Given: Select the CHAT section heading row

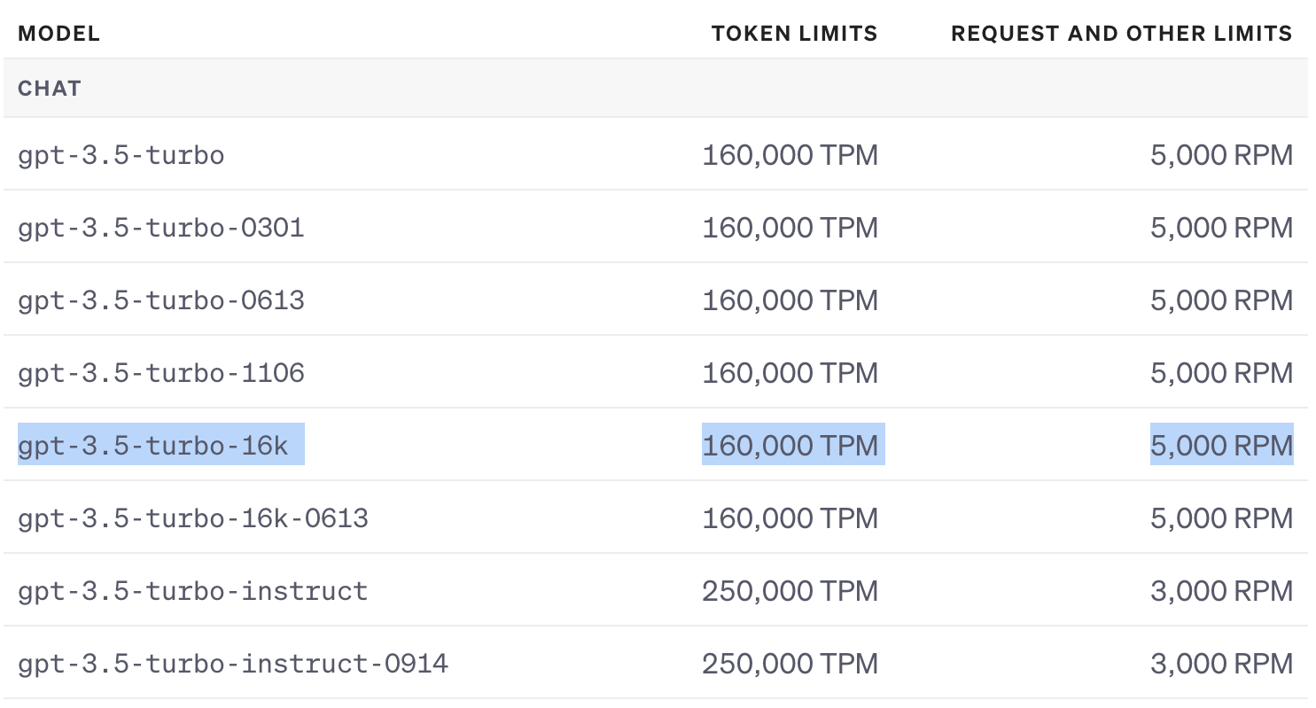Looking at the screenshot, I should pos(50,89).
